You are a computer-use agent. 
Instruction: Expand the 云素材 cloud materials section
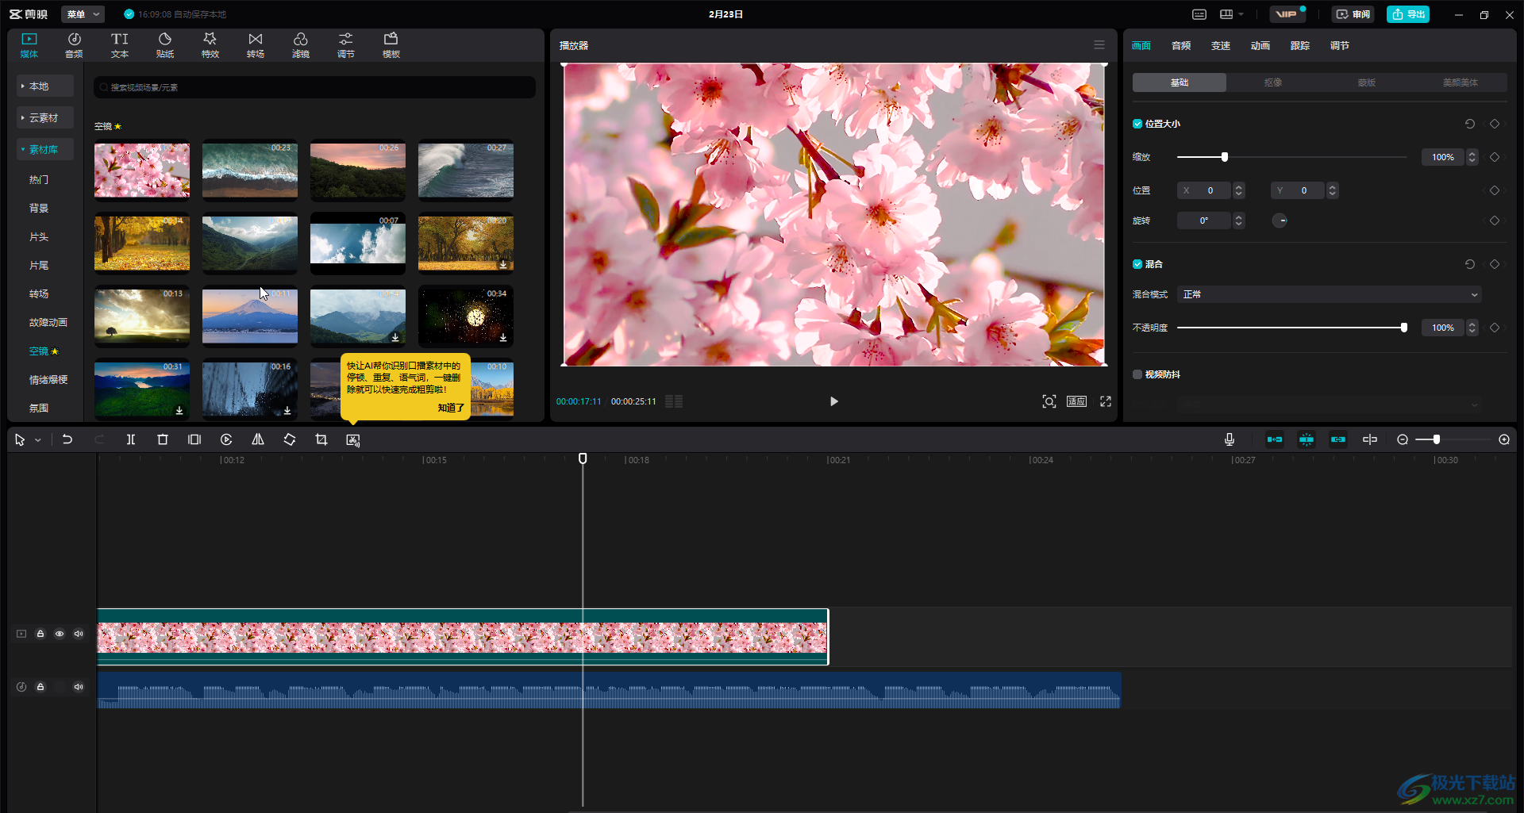coord(45,117)
